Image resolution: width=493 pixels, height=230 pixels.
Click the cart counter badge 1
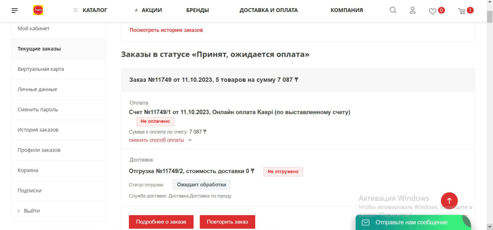pyautogui.click(x=470, y=11)
